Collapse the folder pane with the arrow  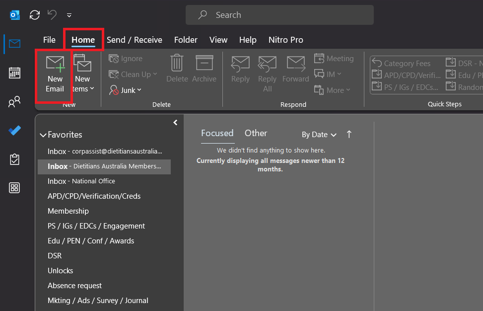(175, 123)
